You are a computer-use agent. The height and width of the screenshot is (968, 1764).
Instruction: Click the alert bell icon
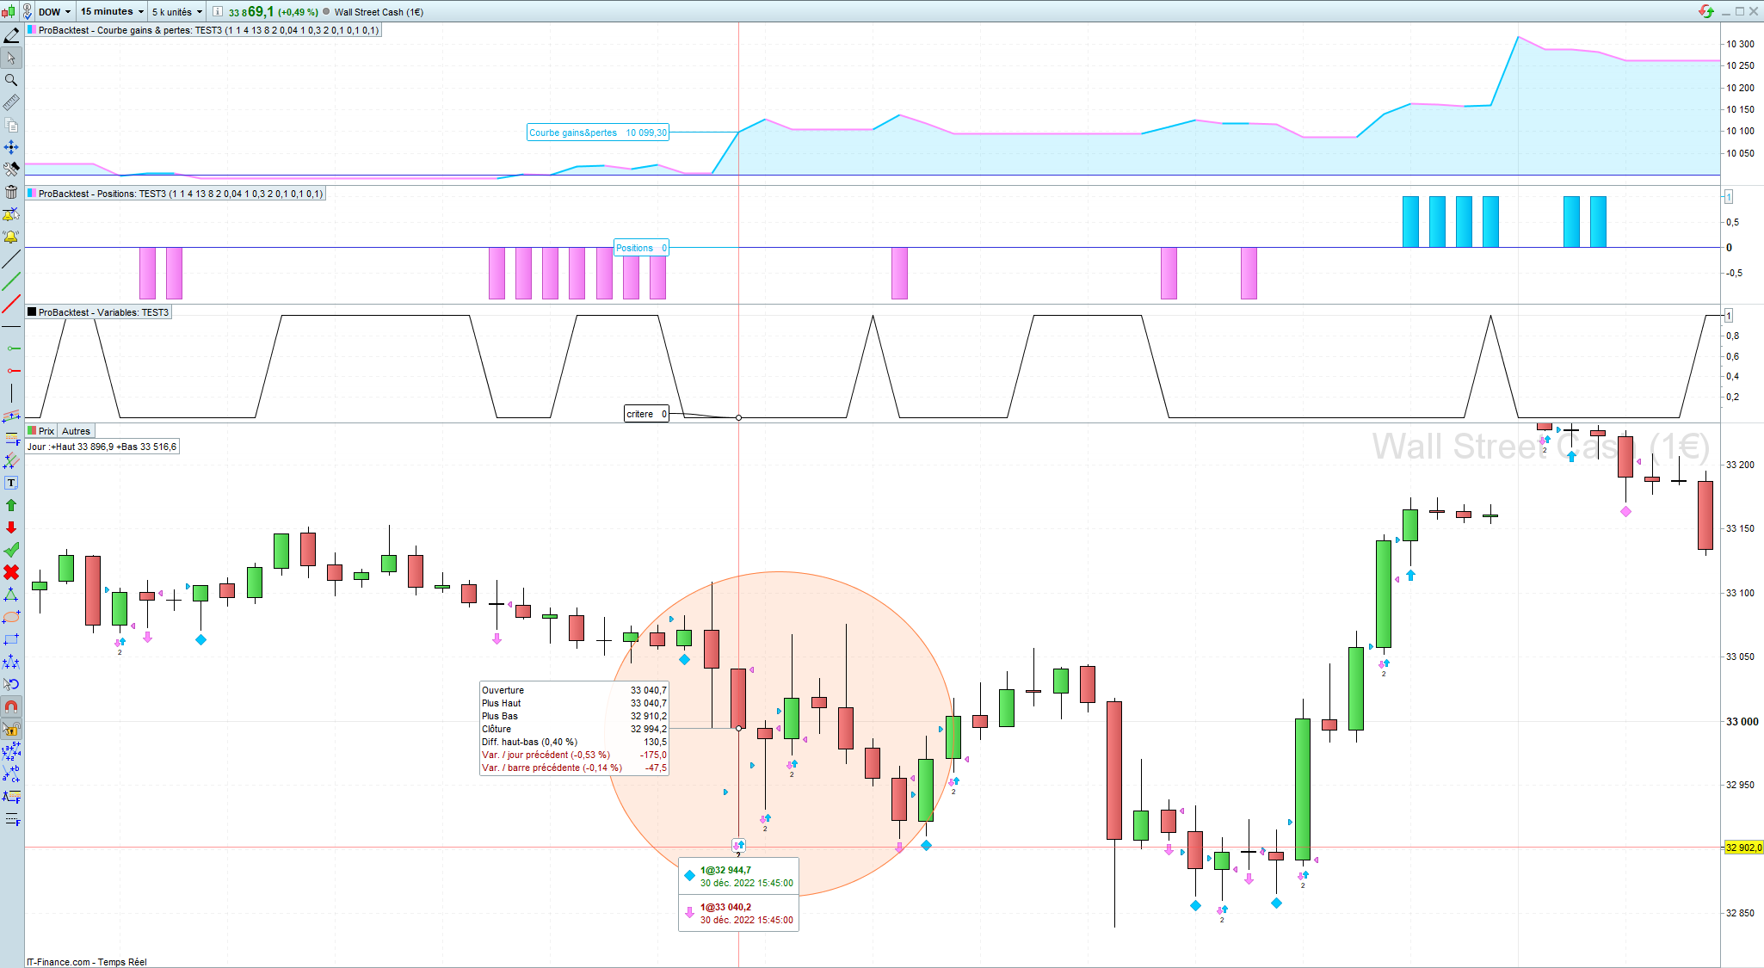click(x=11, y=237)
